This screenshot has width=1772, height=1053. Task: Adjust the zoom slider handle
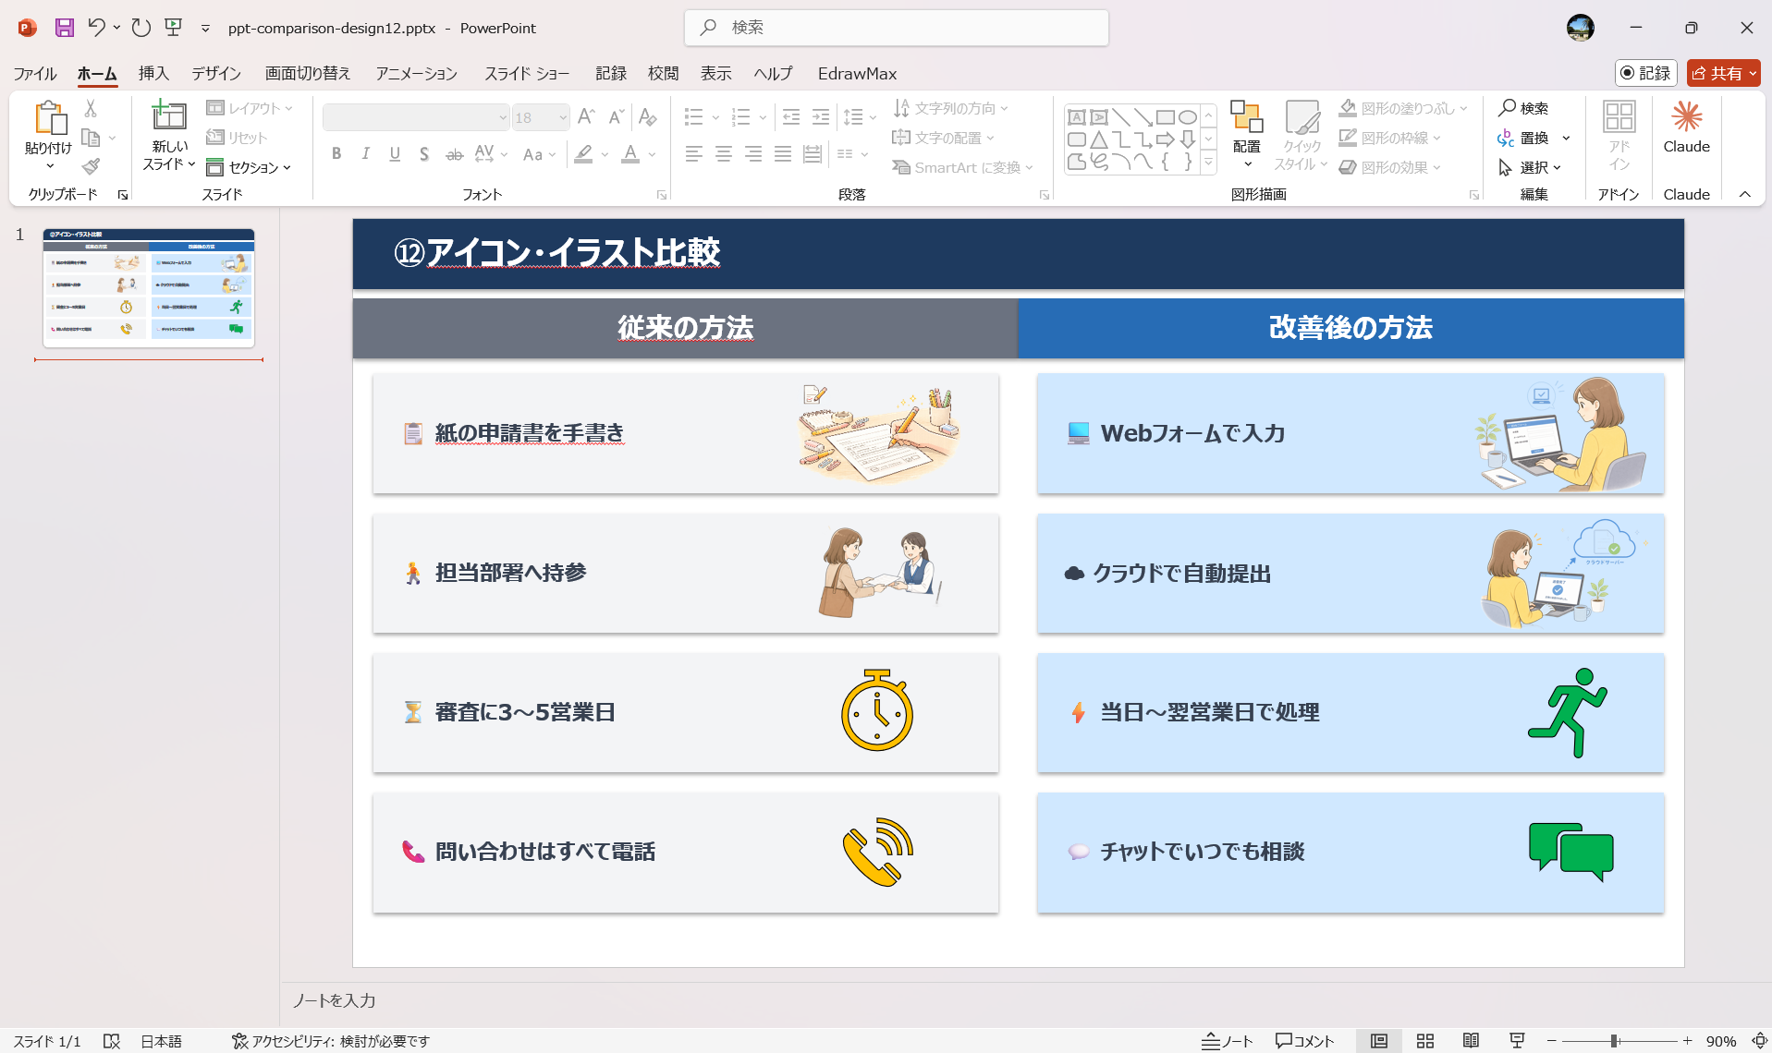pos(1614,1041)
